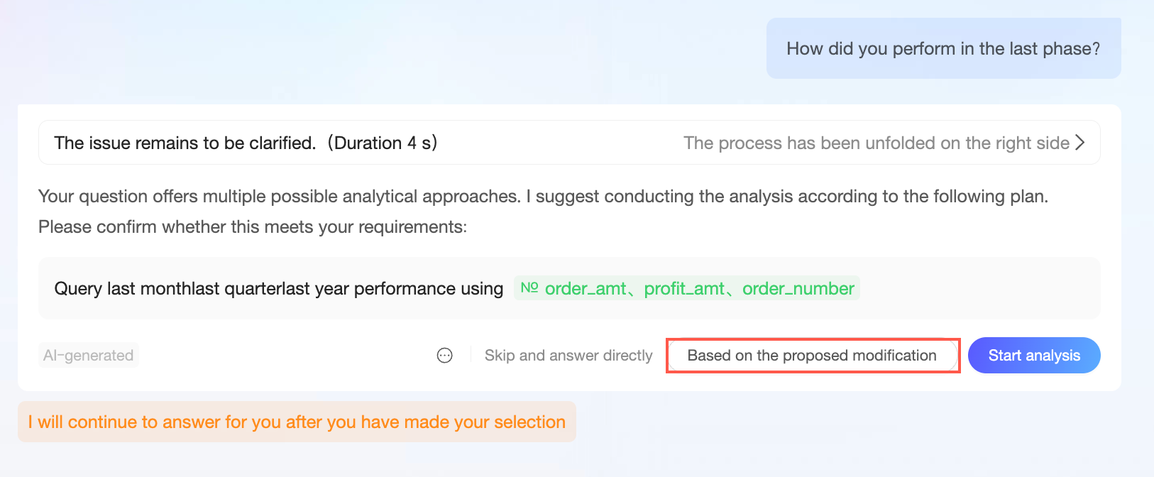Open "The process has been unfolded" link text
Screen dimensions: 1154x477
[x=876, y=143]
